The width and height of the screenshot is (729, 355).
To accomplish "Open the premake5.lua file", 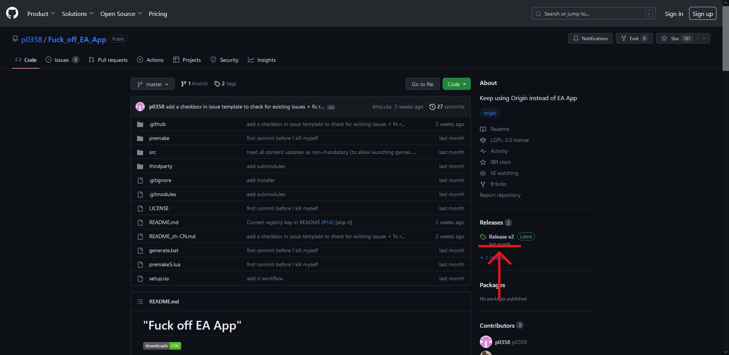I will tap(165, 264).
